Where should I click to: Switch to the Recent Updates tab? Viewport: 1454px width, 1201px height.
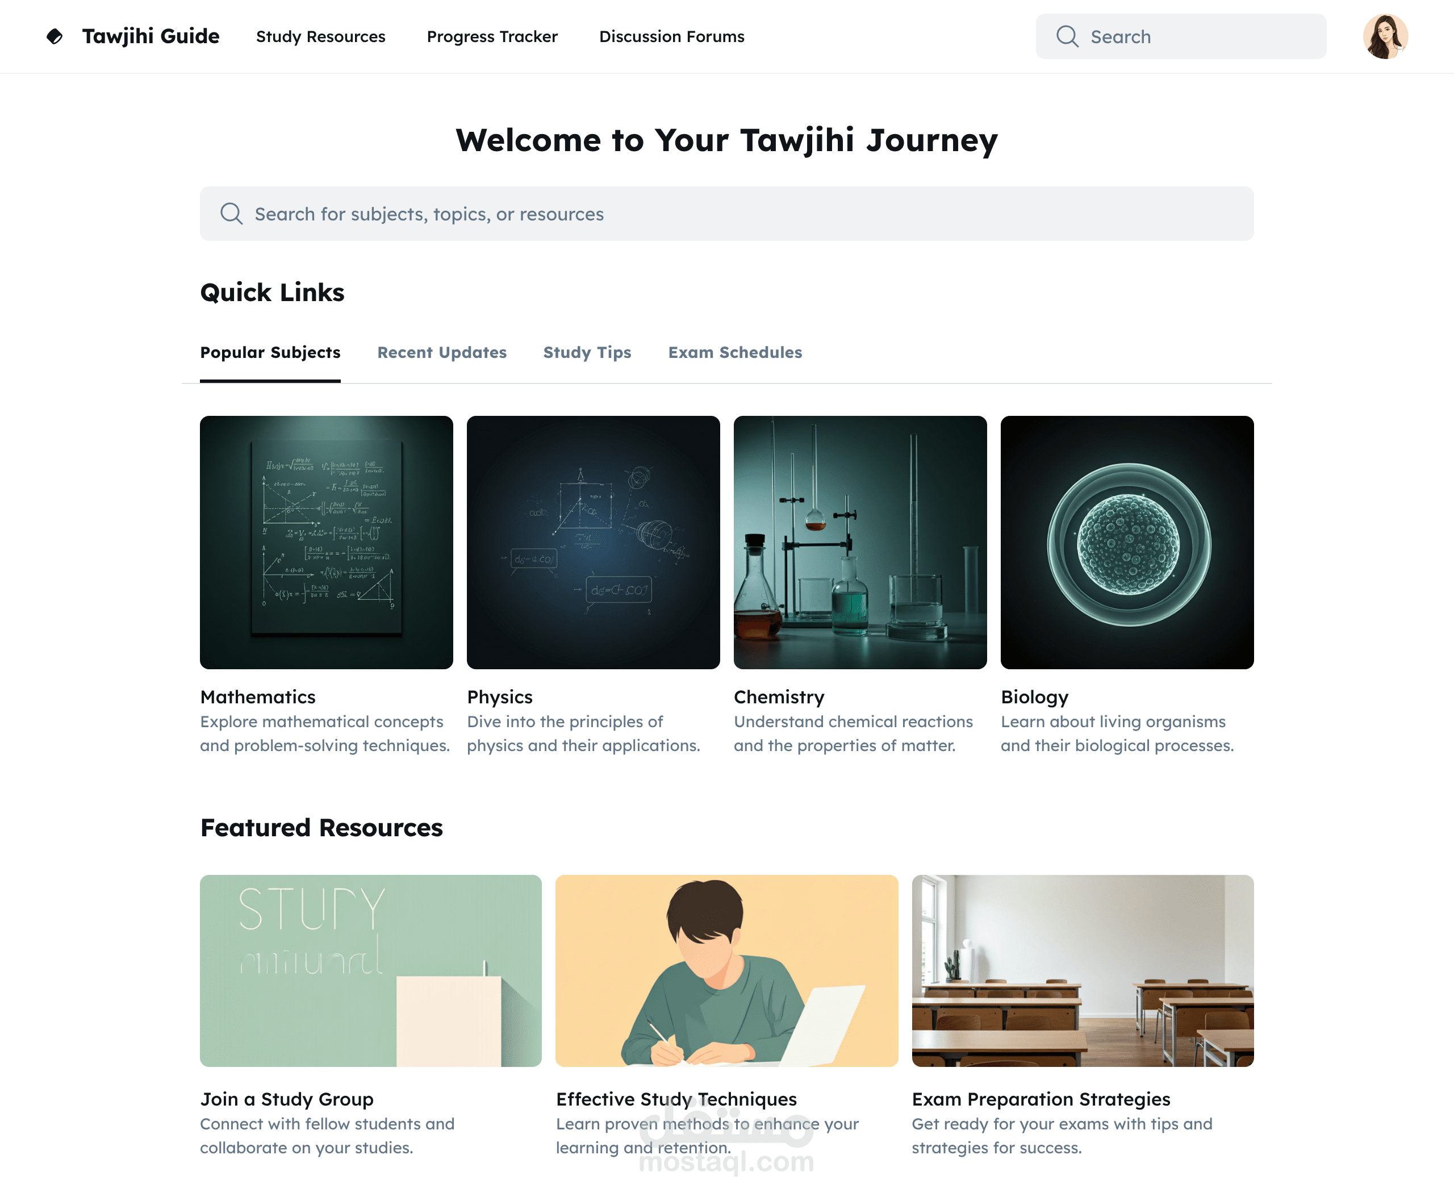coord(441,352)
